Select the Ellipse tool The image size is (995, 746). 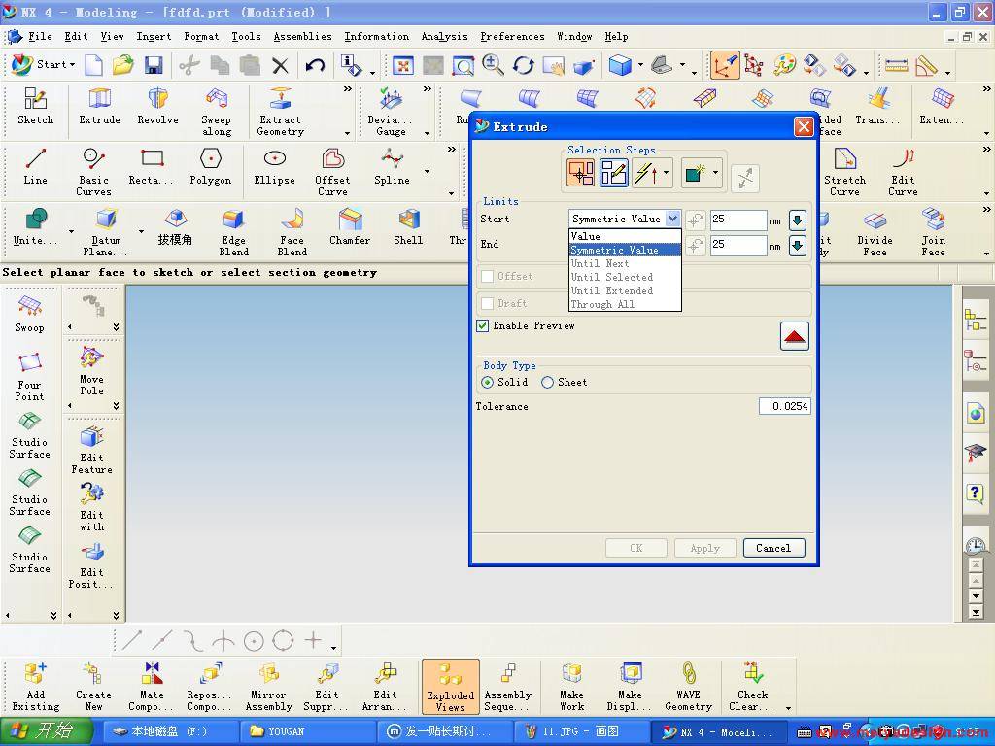(x=274, y=167)
